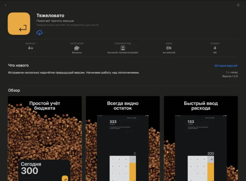This screenshot has width=246, height=181.
Task: Click the 4+ age rating
Action: [31, 48]
